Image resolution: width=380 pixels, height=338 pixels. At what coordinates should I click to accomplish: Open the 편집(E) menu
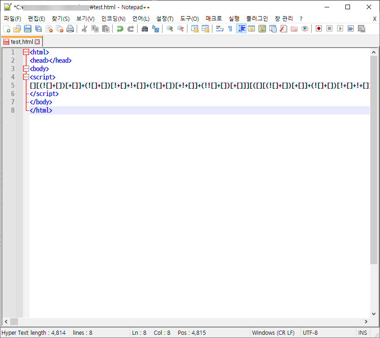point(36,18)
